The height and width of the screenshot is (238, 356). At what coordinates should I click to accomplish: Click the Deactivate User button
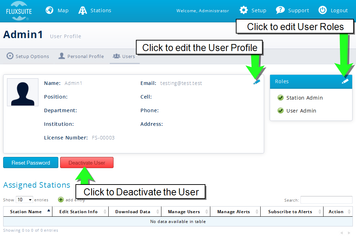pos(87,163)
